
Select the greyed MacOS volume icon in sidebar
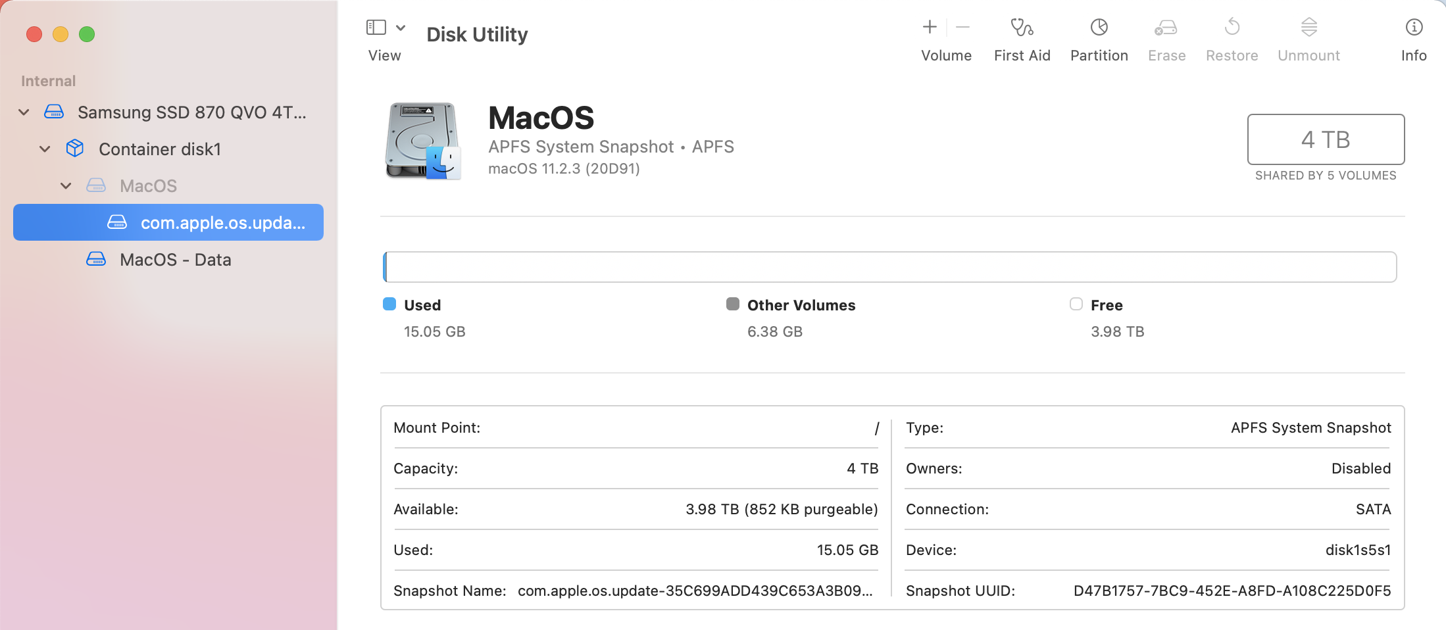(96, 186)
